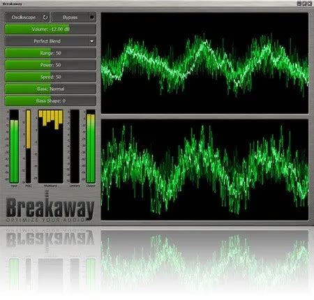Click the Oscilloscope refresh cycle icon
Screen dimensions: 314x300
[x=45, y=17]
